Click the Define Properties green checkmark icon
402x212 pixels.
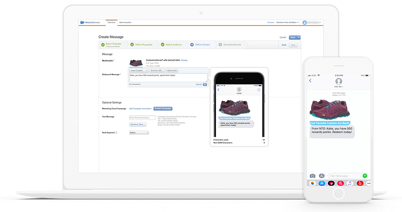(x=132, y=44)
